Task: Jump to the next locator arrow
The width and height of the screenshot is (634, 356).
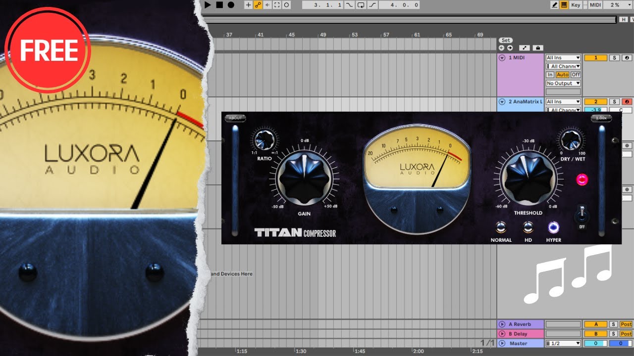Action: 510,48
